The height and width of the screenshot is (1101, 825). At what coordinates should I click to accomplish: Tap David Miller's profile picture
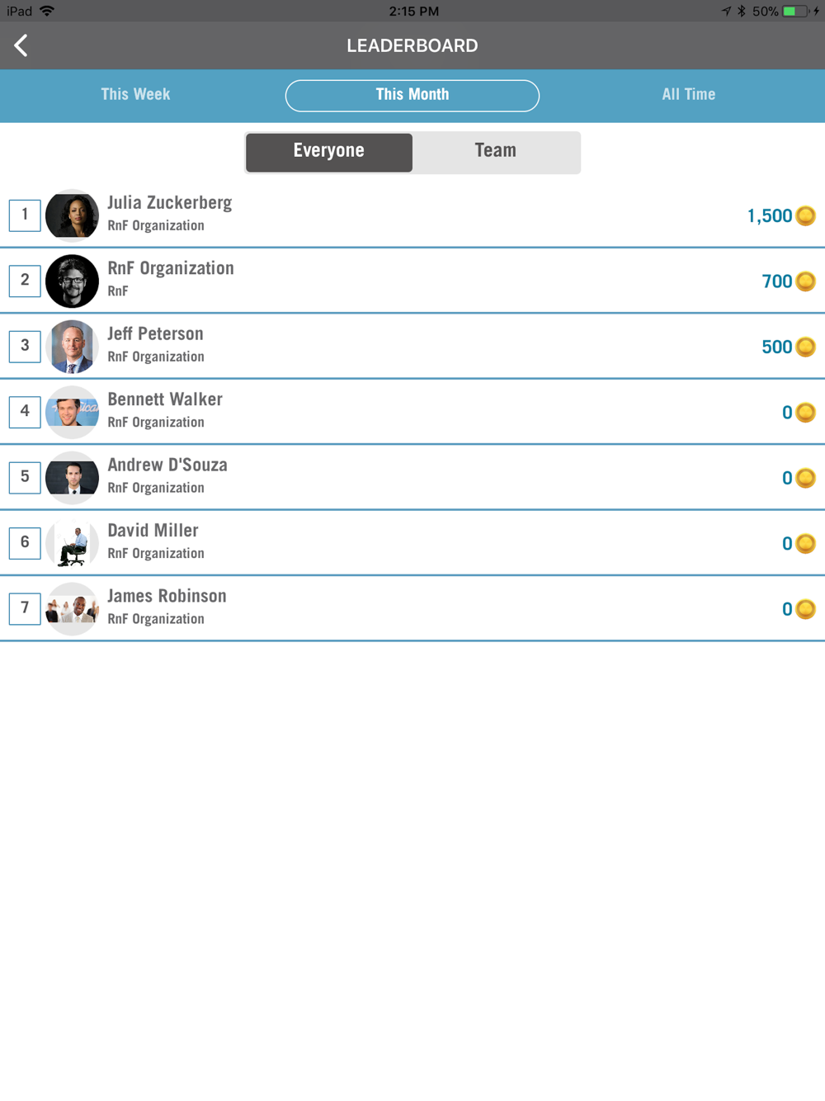pos(73,543)
